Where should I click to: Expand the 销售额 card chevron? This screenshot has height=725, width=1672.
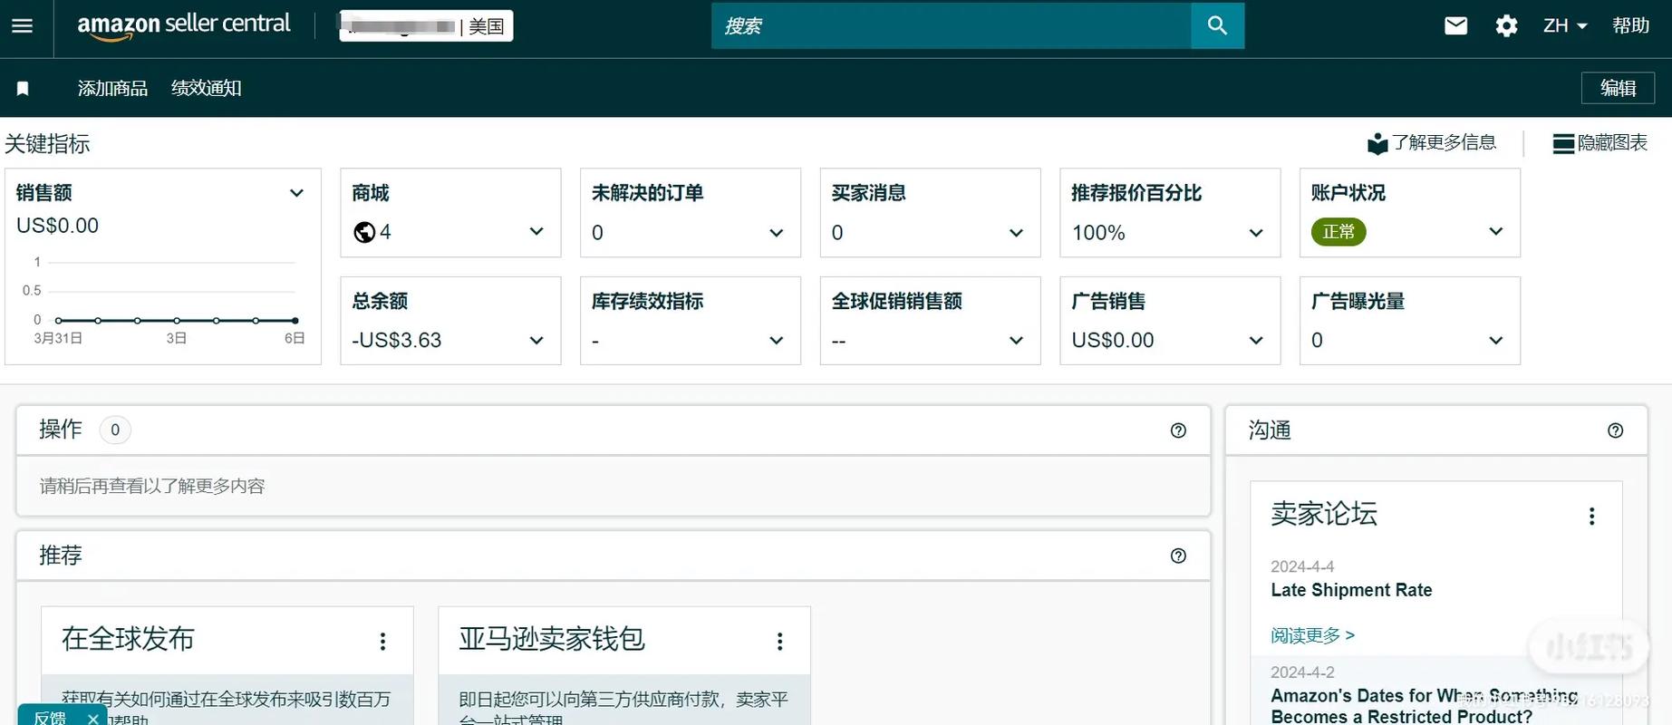[x=296, y=193]
